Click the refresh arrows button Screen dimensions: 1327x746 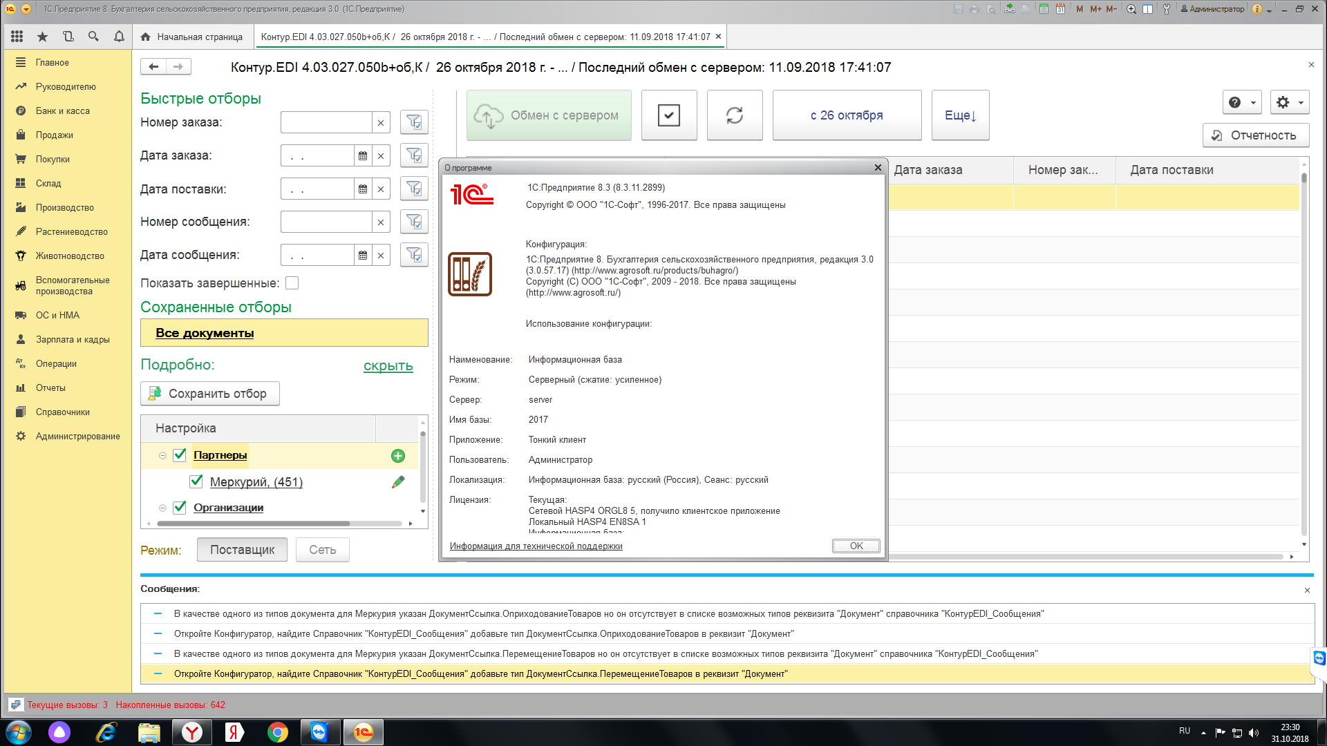[735, 115]
